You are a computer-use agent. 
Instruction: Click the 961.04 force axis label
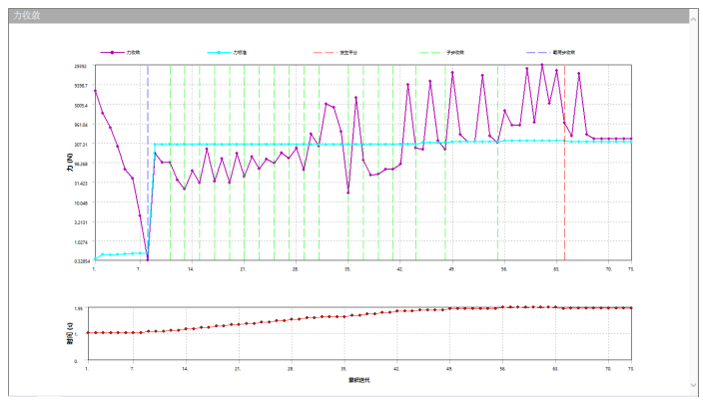(81, 125)
